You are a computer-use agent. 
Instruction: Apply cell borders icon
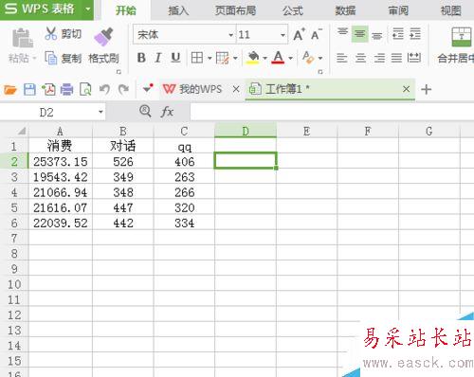[197, 58]
